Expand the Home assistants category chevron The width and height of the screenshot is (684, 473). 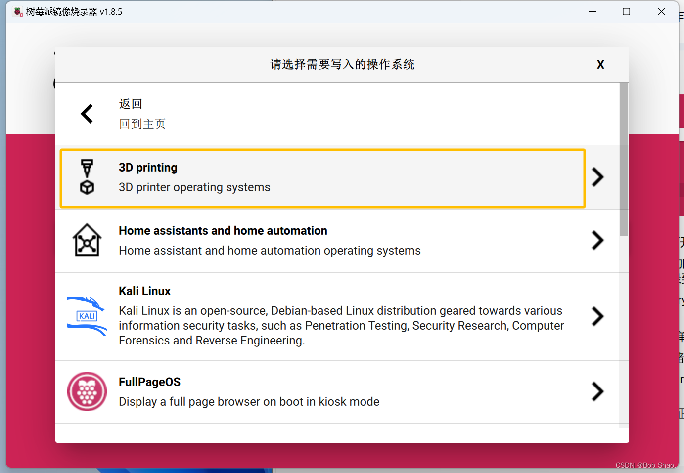pyautogui.click(x=597, y=240)
